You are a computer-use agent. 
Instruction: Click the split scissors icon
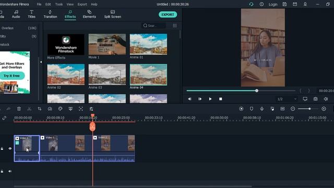coord(29,109)
